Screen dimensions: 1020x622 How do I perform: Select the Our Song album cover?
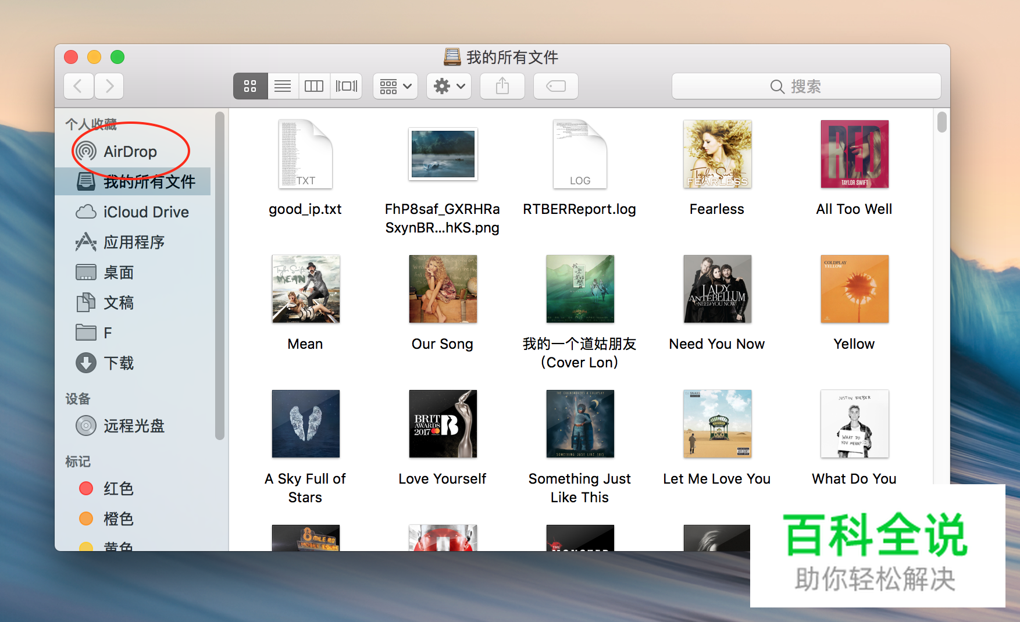443,289
